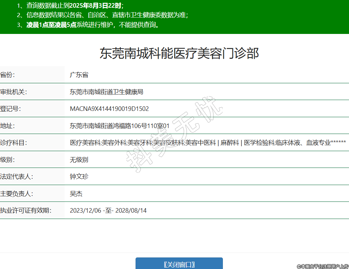This screenshot has height=269, width=349.
Task: Select the address 东莞市南城街道鸿福路106号110室01
Action: [x=119, y=126]
